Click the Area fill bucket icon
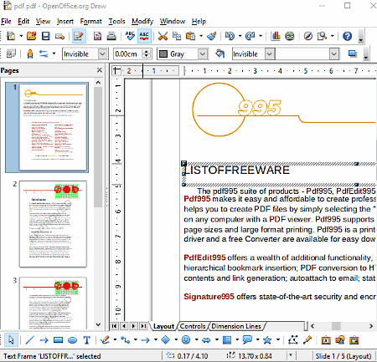 [x=220, y=54]
